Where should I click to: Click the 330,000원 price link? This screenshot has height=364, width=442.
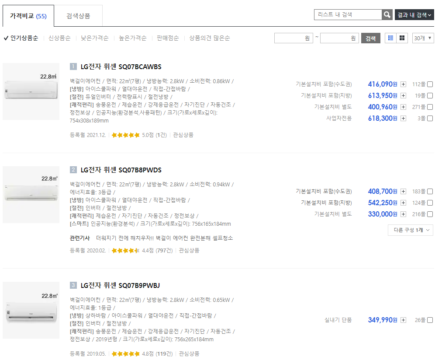tap(383, 214)
